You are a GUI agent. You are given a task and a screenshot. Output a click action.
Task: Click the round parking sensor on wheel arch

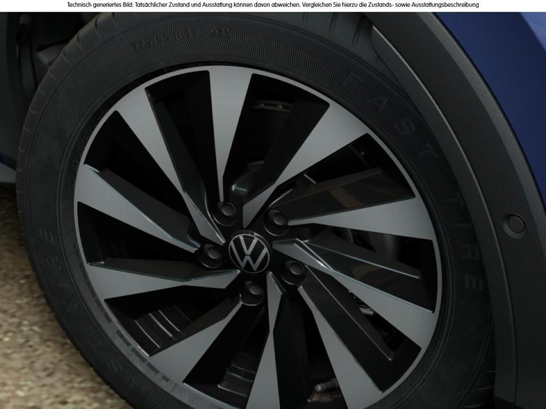[x=515, y=225]
